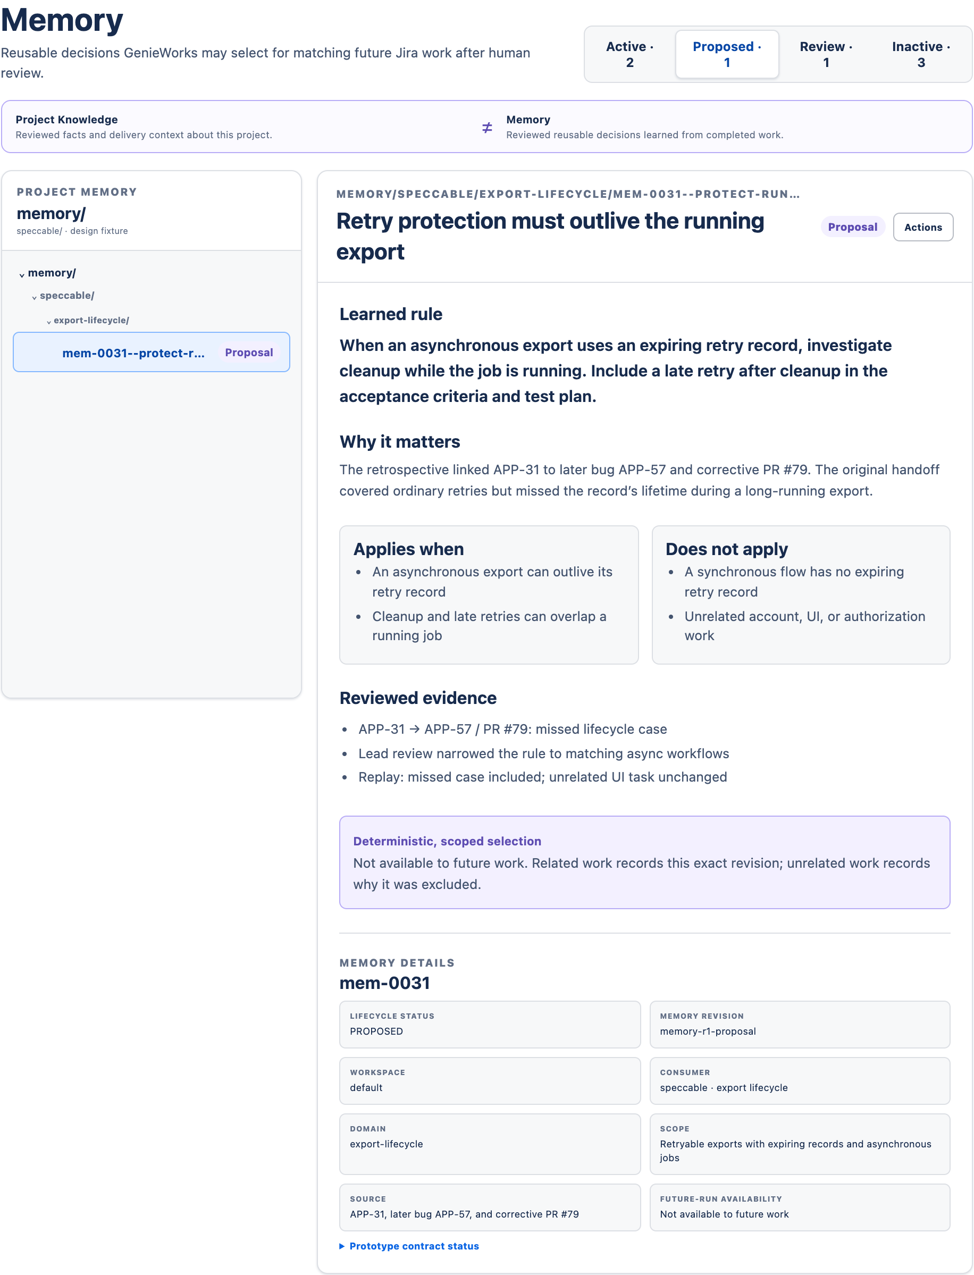
Task: Click the Memory Revision detail card
Action: pos(800,1025)
